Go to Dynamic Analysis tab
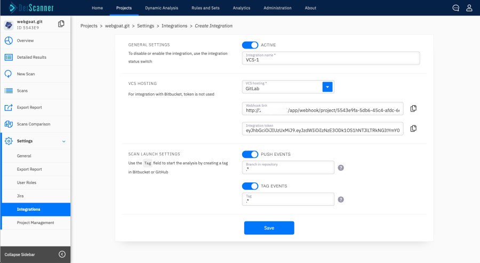 click(x=162, y=8)
